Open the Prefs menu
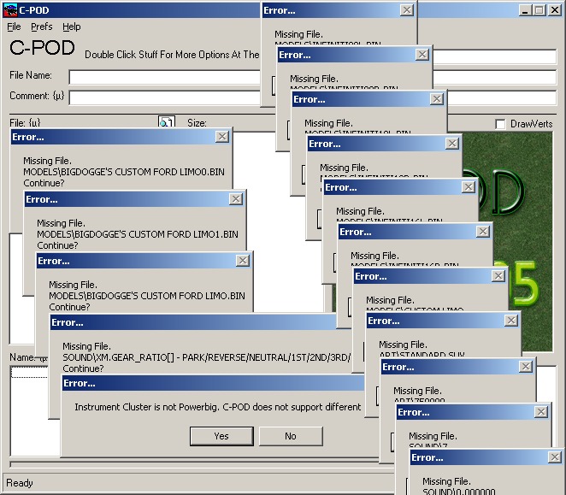The image size is (566, 495). [41, 27]
